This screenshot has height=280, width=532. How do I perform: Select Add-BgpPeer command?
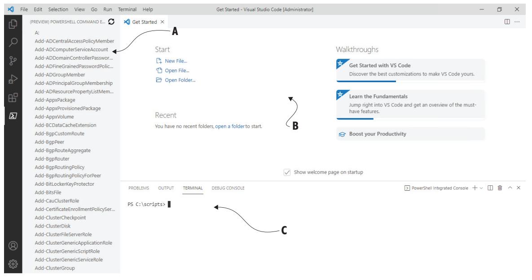[49, 142]
